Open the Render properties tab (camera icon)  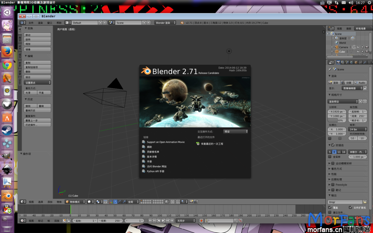coord(338,62)
